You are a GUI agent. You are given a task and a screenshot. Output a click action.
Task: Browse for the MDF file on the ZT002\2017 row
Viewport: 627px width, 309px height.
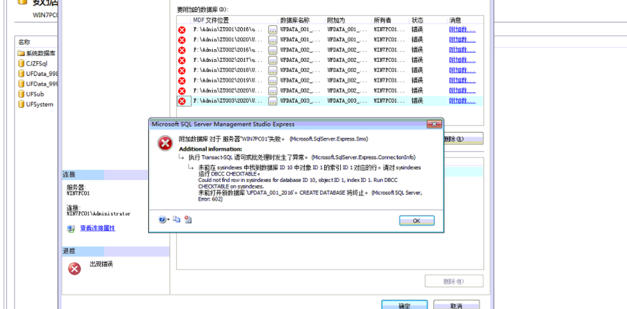pyautogui.click(x=273, y=60)
